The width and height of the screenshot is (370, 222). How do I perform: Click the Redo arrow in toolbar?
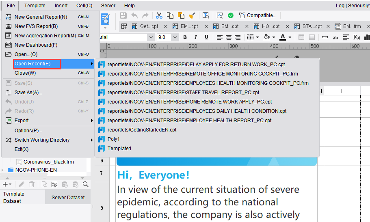145,15
